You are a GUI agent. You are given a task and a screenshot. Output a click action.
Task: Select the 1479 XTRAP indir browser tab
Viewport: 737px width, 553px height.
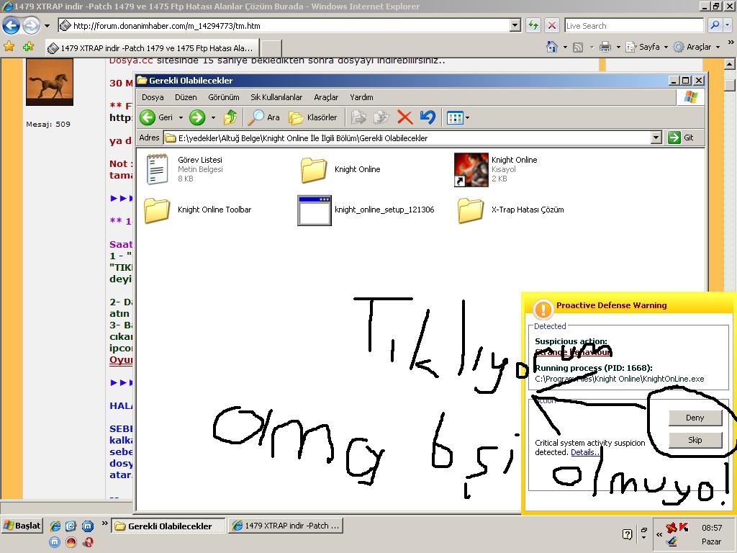(151, 48)
